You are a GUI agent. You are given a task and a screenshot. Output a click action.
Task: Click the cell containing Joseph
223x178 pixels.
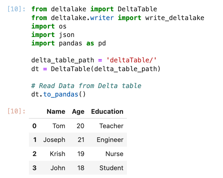[x=54, y=140]
